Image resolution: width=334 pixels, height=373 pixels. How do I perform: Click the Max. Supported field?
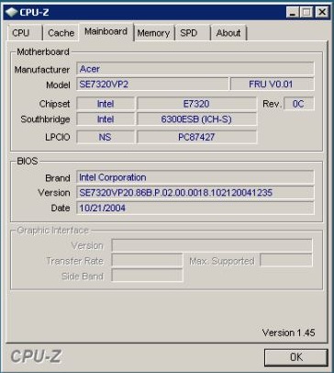pyautogui.click(x=286, y=261)
